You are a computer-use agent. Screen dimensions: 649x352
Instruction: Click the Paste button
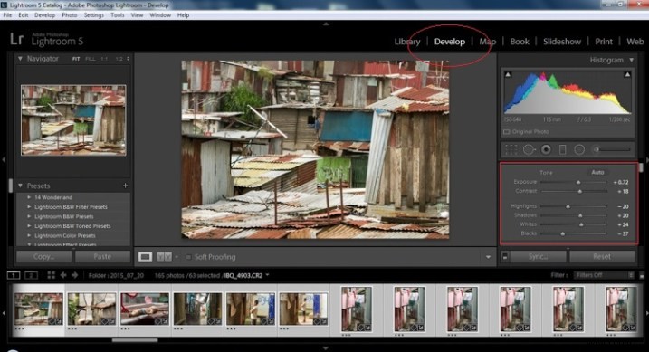click(102, 257)
